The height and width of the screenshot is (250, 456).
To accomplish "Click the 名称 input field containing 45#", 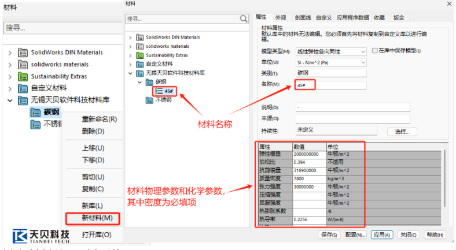I will (330, 85).
